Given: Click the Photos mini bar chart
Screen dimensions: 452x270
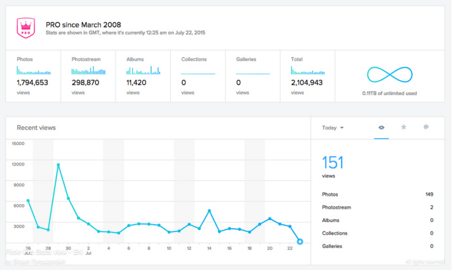Looking at the screenshot, I should [x=34, y=69].
